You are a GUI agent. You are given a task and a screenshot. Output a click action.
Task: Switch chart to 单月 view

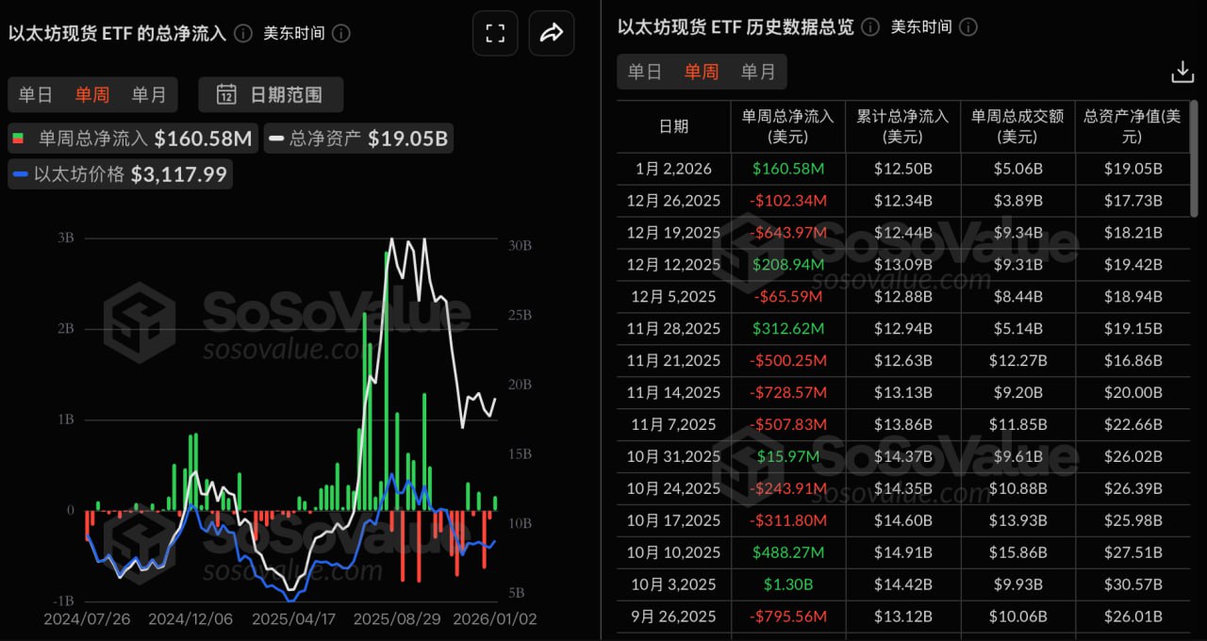tap(149, 94)
